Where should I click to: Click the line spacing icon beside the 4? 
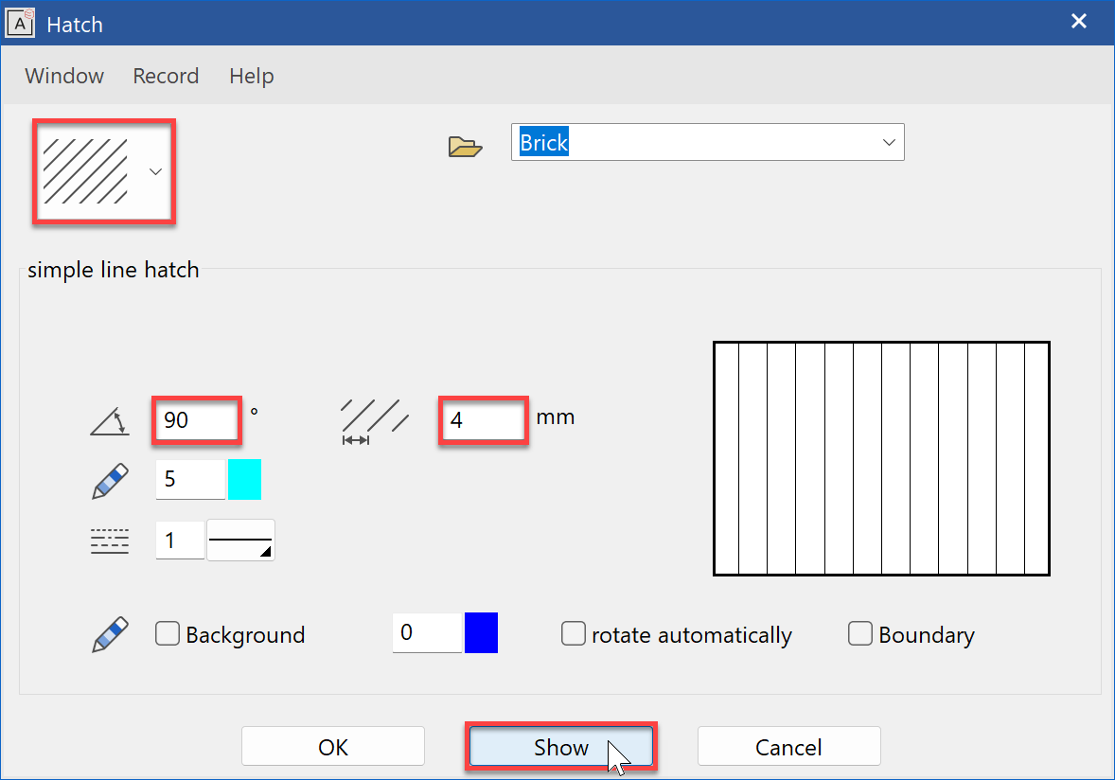(374, 419)
